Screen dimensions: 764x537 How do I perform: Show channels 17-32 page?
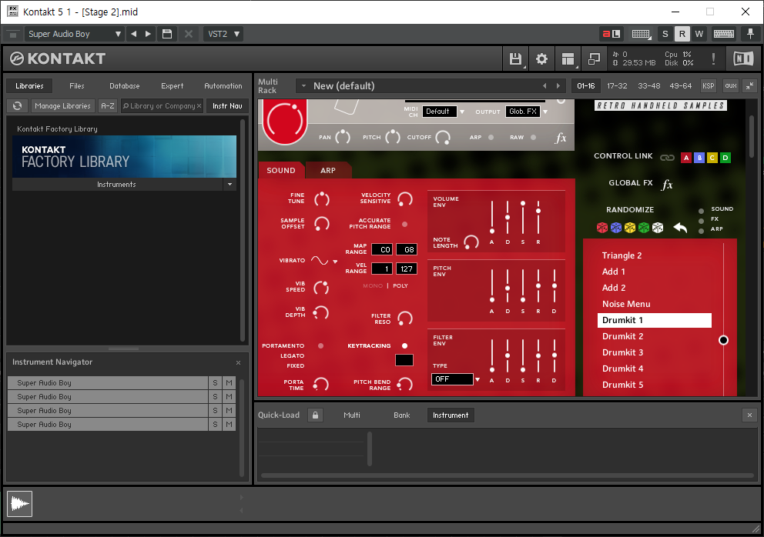pos(618,85)
